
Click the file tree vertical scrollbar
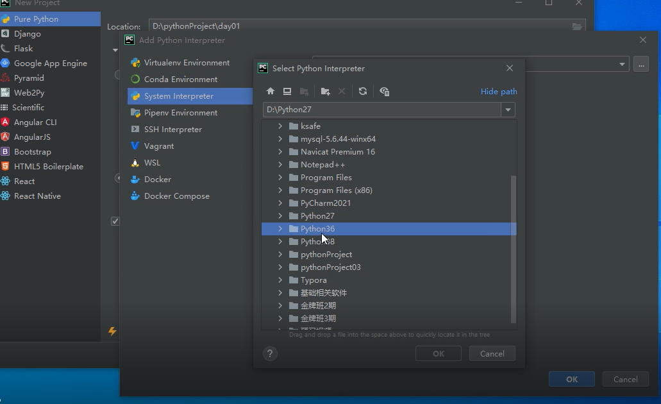(513, 249)
